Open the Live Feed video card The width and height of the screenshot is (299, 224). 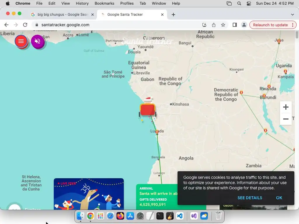(89, 194)
